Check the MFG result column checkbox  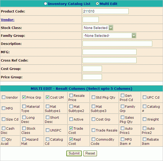click(x=3, y=108)
